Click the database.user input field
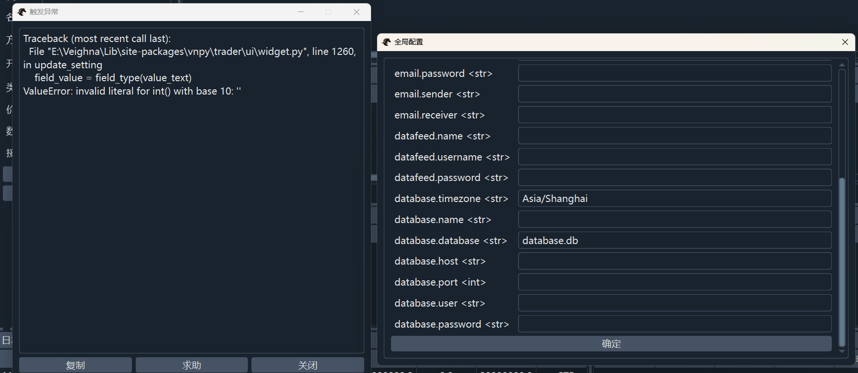 [674, 303]
